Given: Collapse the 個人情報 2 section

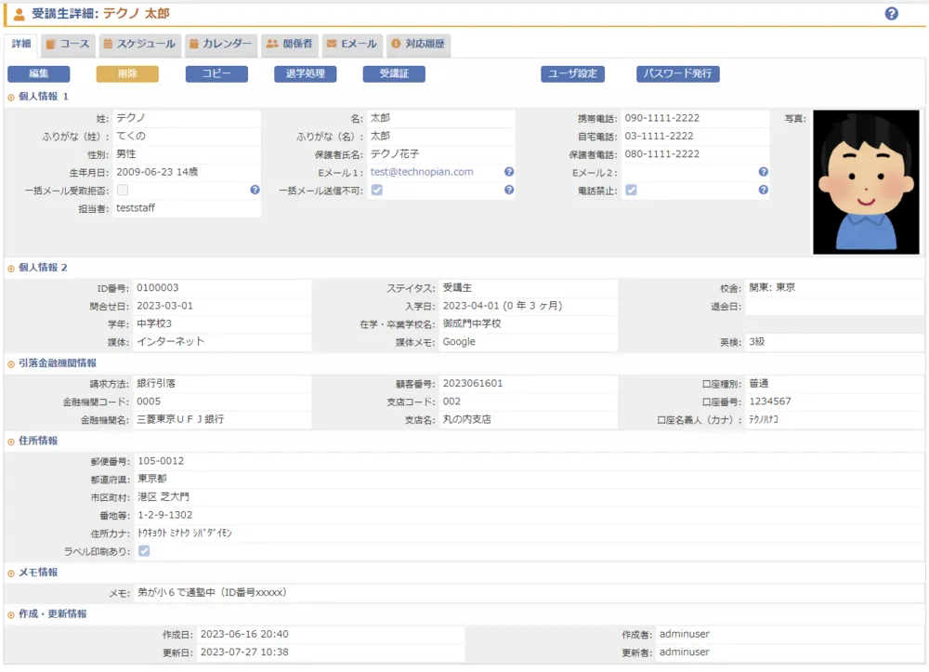Looking at the screenshot, I should coord(10,269).
